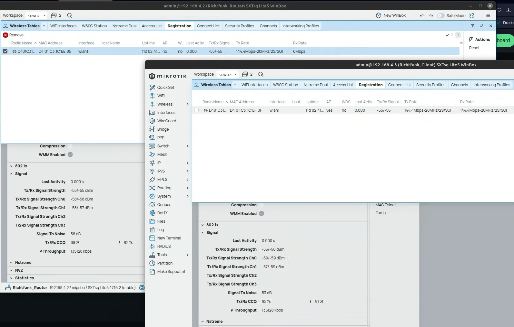
Task: Open Workspace dropdown in Router window
Action: tap(36, 15)
